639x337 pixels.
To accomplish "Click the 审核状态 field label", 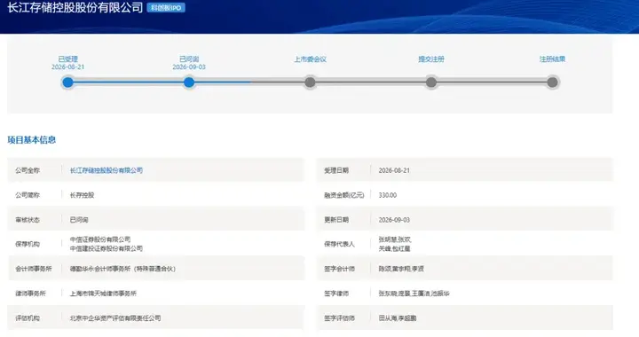I will 28,220.
